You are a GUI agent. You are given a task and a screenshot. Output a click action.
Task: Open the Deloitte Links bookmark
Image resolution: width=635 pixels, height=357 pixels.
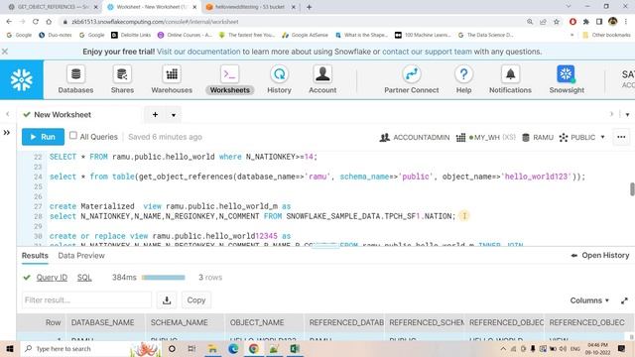click(x=131, y=36)
